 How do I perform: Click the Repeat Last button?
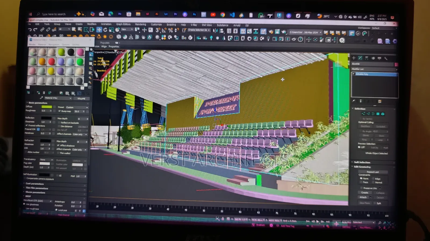click(373, 172)
